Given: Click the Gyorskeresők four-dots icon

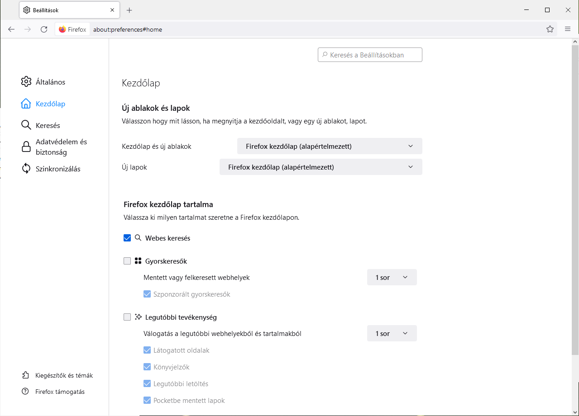Looking at the screenshot, I should 138,261.
